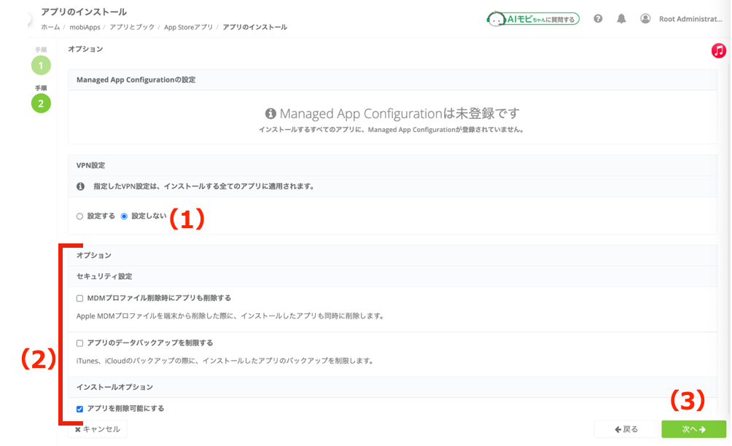Viewport: 732px width, 446px height.
Task: Click the AIモビちゃんに質問する chat badge
Action: click(x=533, y=19)
